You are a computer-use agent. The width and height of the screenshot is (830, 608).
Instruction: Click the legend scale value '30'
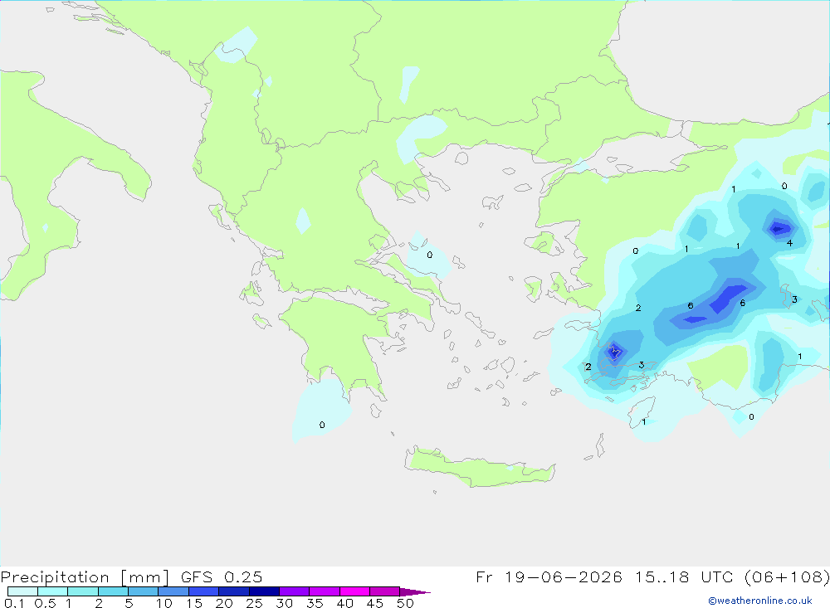[x=284, y=603]
